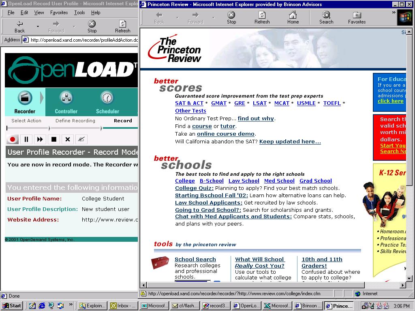Click the Back button in Princeton Review window
The width and height of the screenshot is (415, 311).
click(x=159, y=18)
